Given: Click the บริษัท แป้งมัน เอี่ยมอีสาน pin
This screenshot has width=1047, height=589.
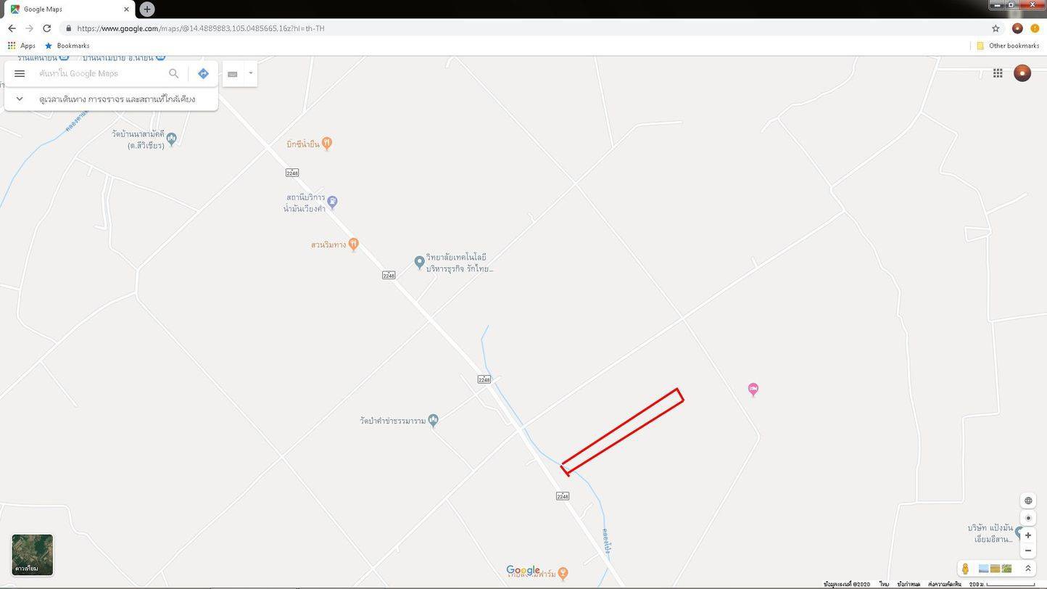Looking at the screenshot, I should (x=1019, y=533).
